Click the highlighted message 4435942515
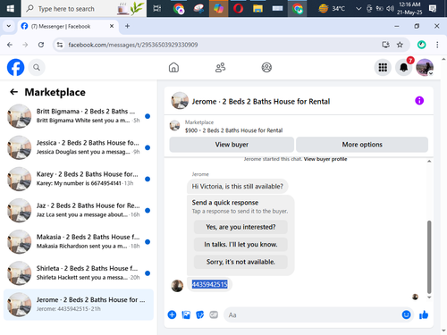Screen dimensions: 447x335 [x=210, y=284]
